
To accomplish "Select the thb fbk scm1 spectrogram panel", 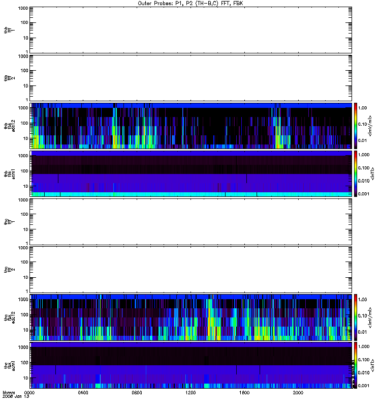I will click(x=191, y=173).
